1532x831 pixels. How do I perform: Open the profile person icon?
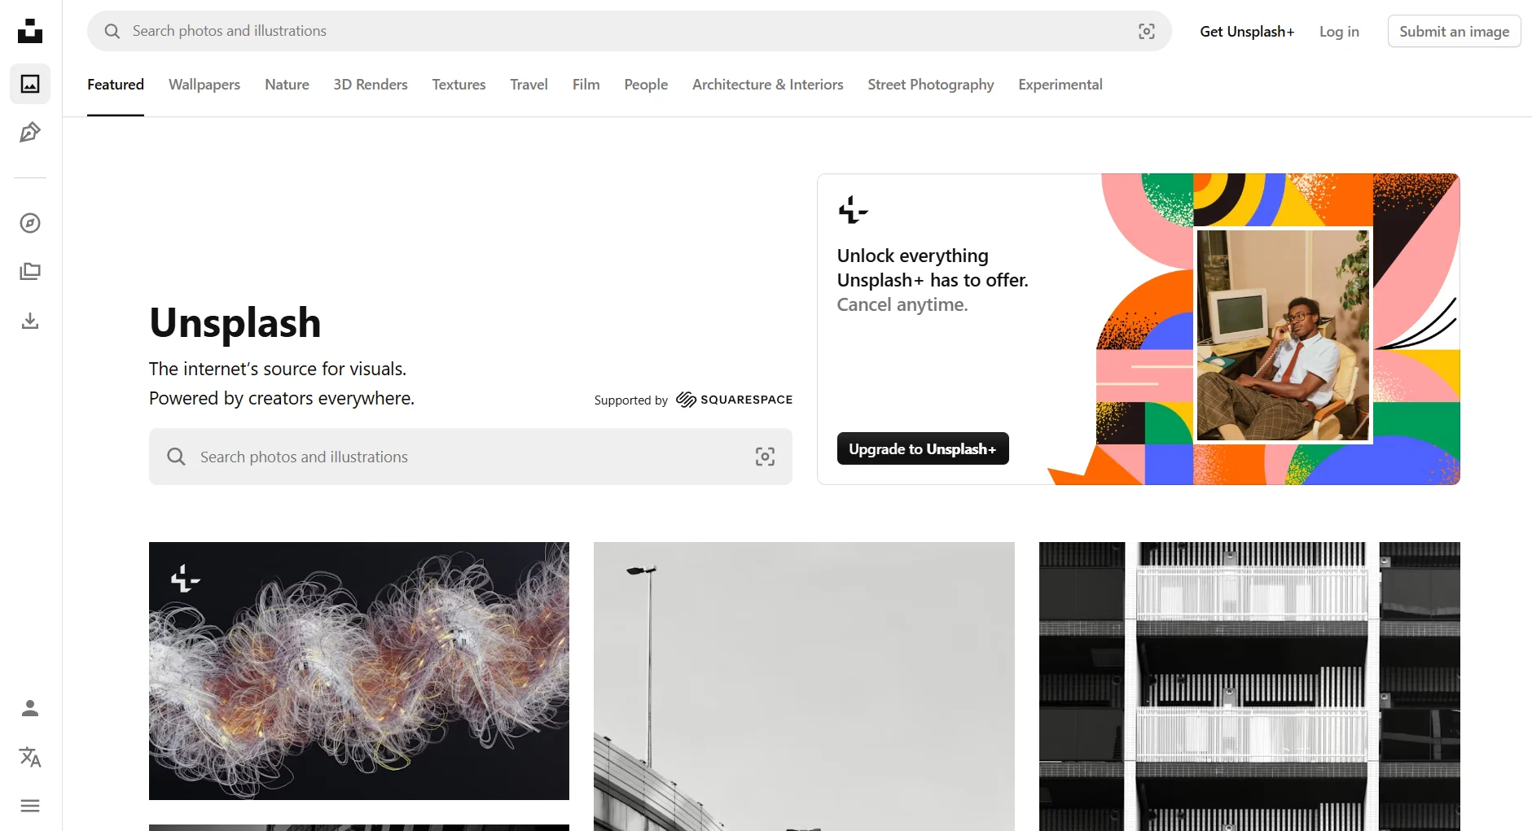30,708
